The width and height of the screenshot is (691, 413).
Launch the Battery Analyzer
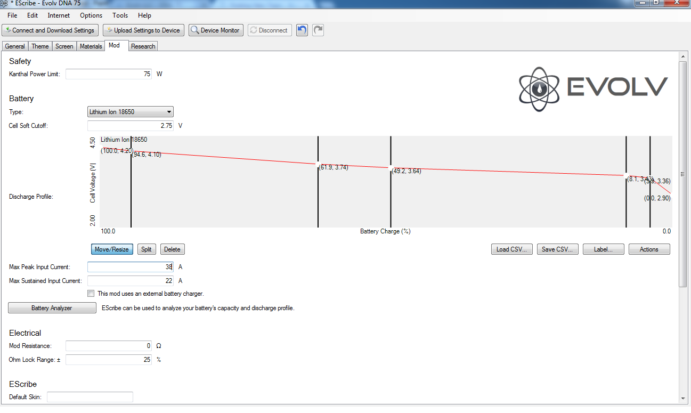52,308
